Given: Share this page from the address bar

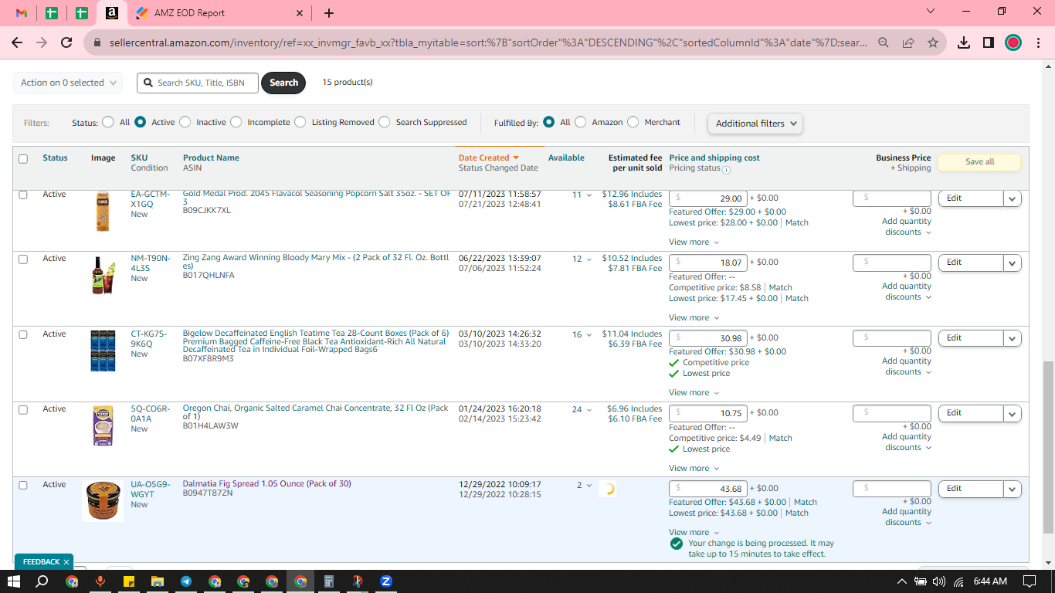Looking at the screenshot, I should pyautogui.click(x=908, y=43).
